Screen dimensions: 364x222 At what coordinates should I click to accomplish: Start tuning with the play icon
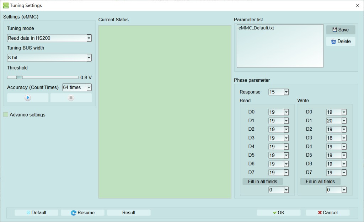(x=28, y=98)
